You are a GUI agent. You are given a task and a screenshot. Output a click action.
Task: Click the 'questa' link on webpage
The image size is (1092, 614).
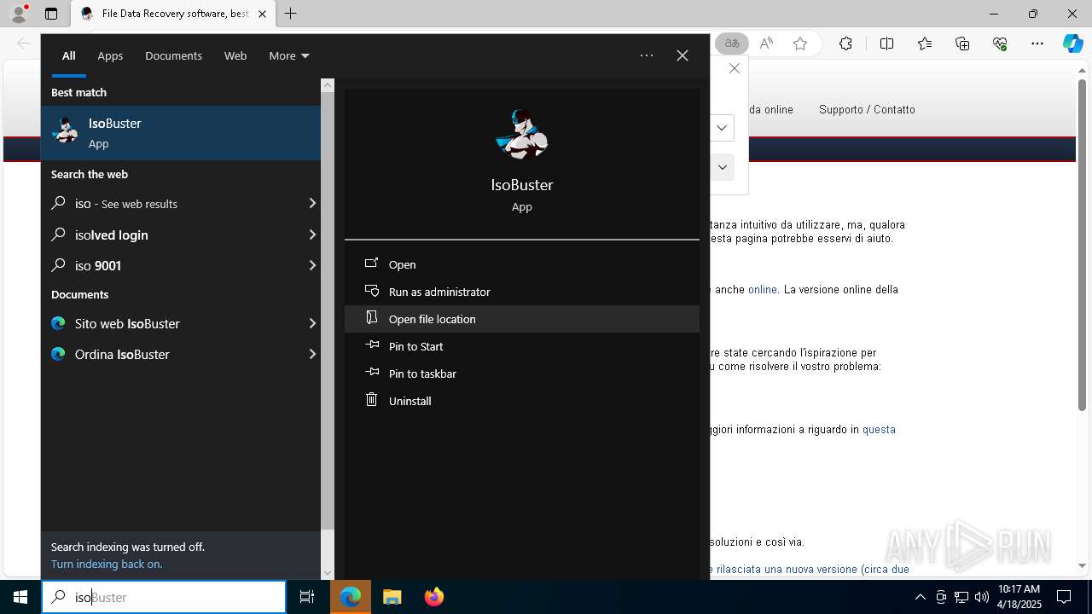tap(879, 429)
